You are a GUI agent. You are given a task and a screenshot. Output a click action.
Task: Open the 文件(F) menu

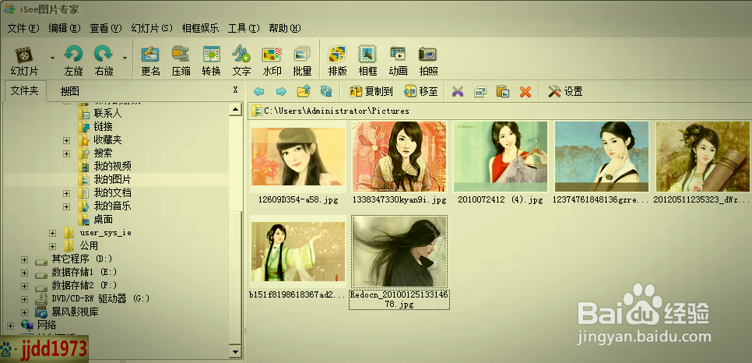23,28
